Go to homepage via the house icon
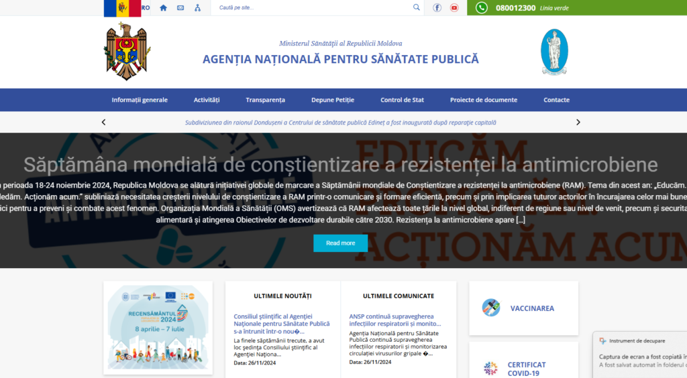The width and height of the screenshot is (687, 378). (x=164, y=8)
